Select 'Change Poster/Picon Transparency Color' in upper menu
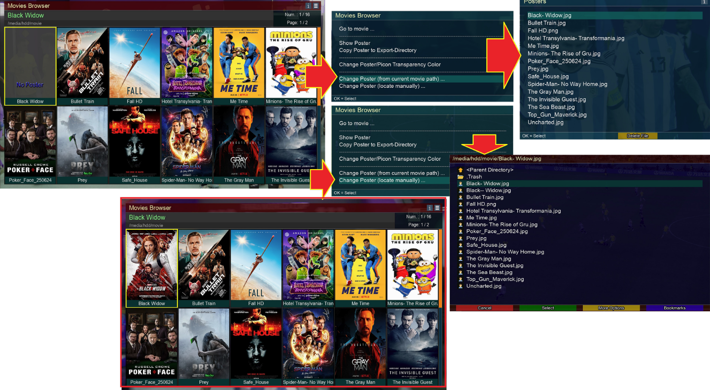Screen dimensions: 710x390 pyautogui.click(x=390, y=65)
